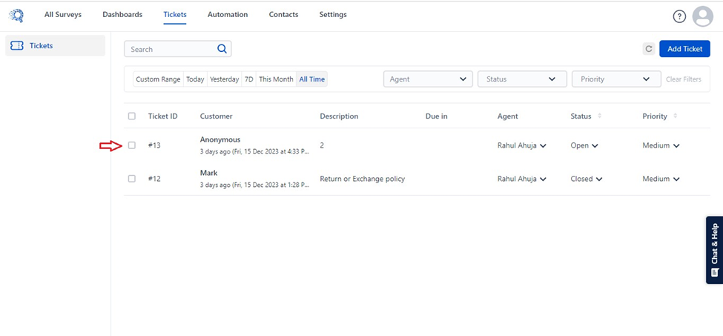Screen dimensions: 723x336
Task: Toggle the select-all tickets checkbox
Action: coord(132,116)
